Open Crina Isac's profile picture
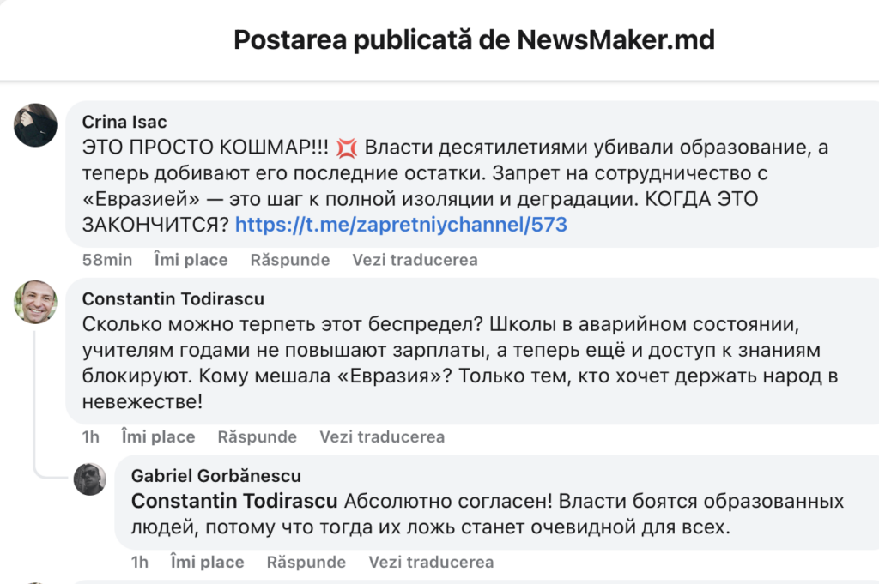The image size is (879, 584). (35, 125)
